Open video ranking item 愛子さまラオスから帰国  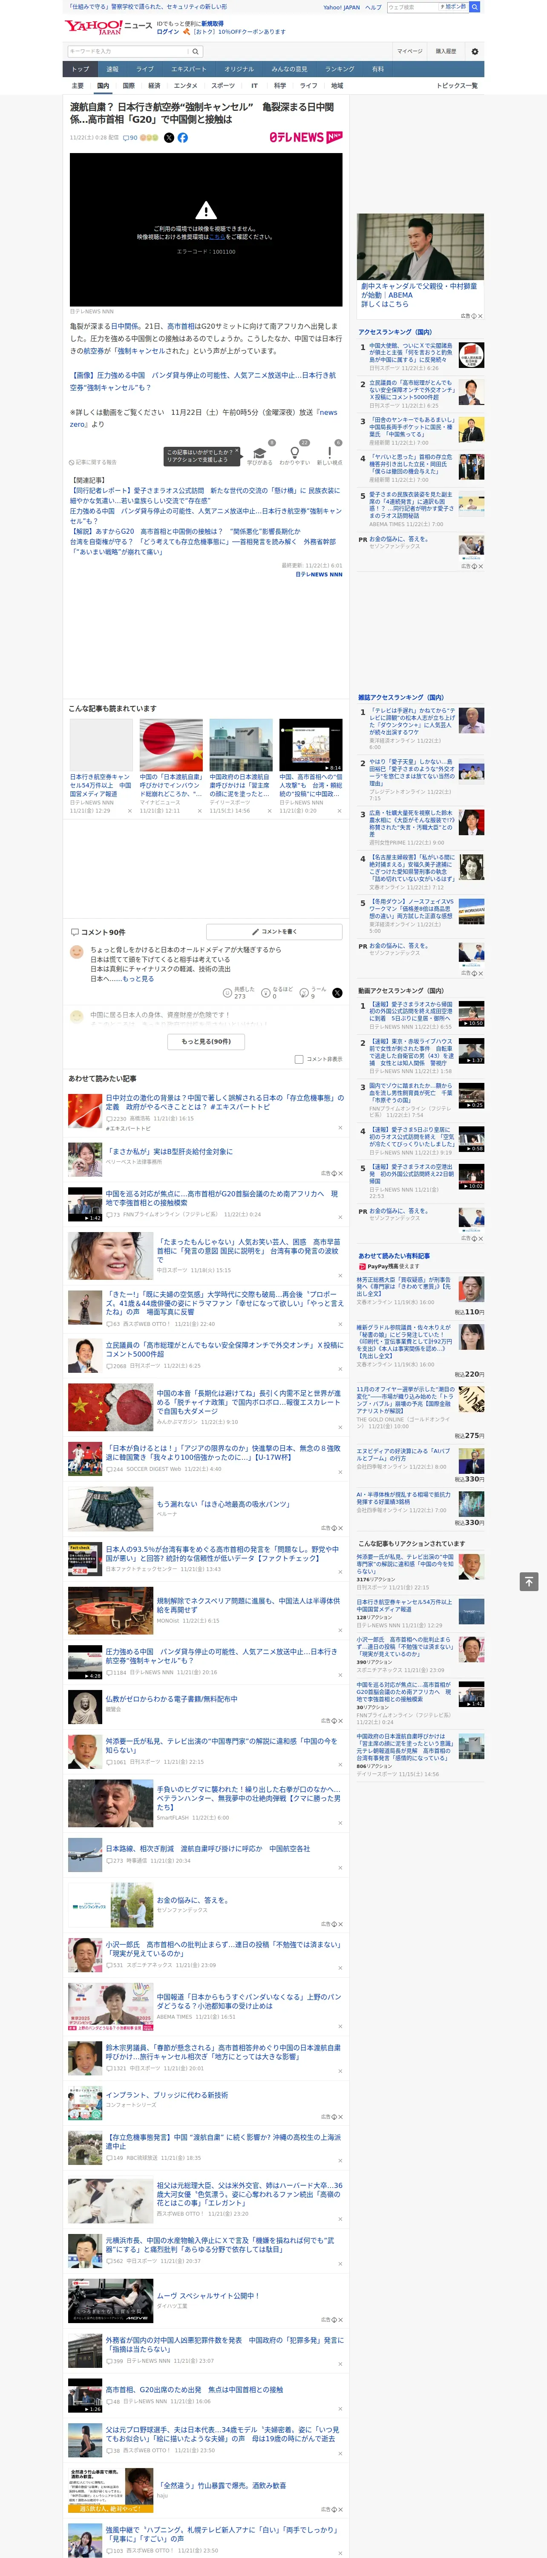click(411, 1012)
